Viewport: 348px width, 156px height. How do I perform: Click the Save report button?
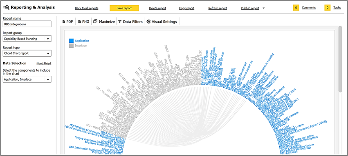click(124, 8)
